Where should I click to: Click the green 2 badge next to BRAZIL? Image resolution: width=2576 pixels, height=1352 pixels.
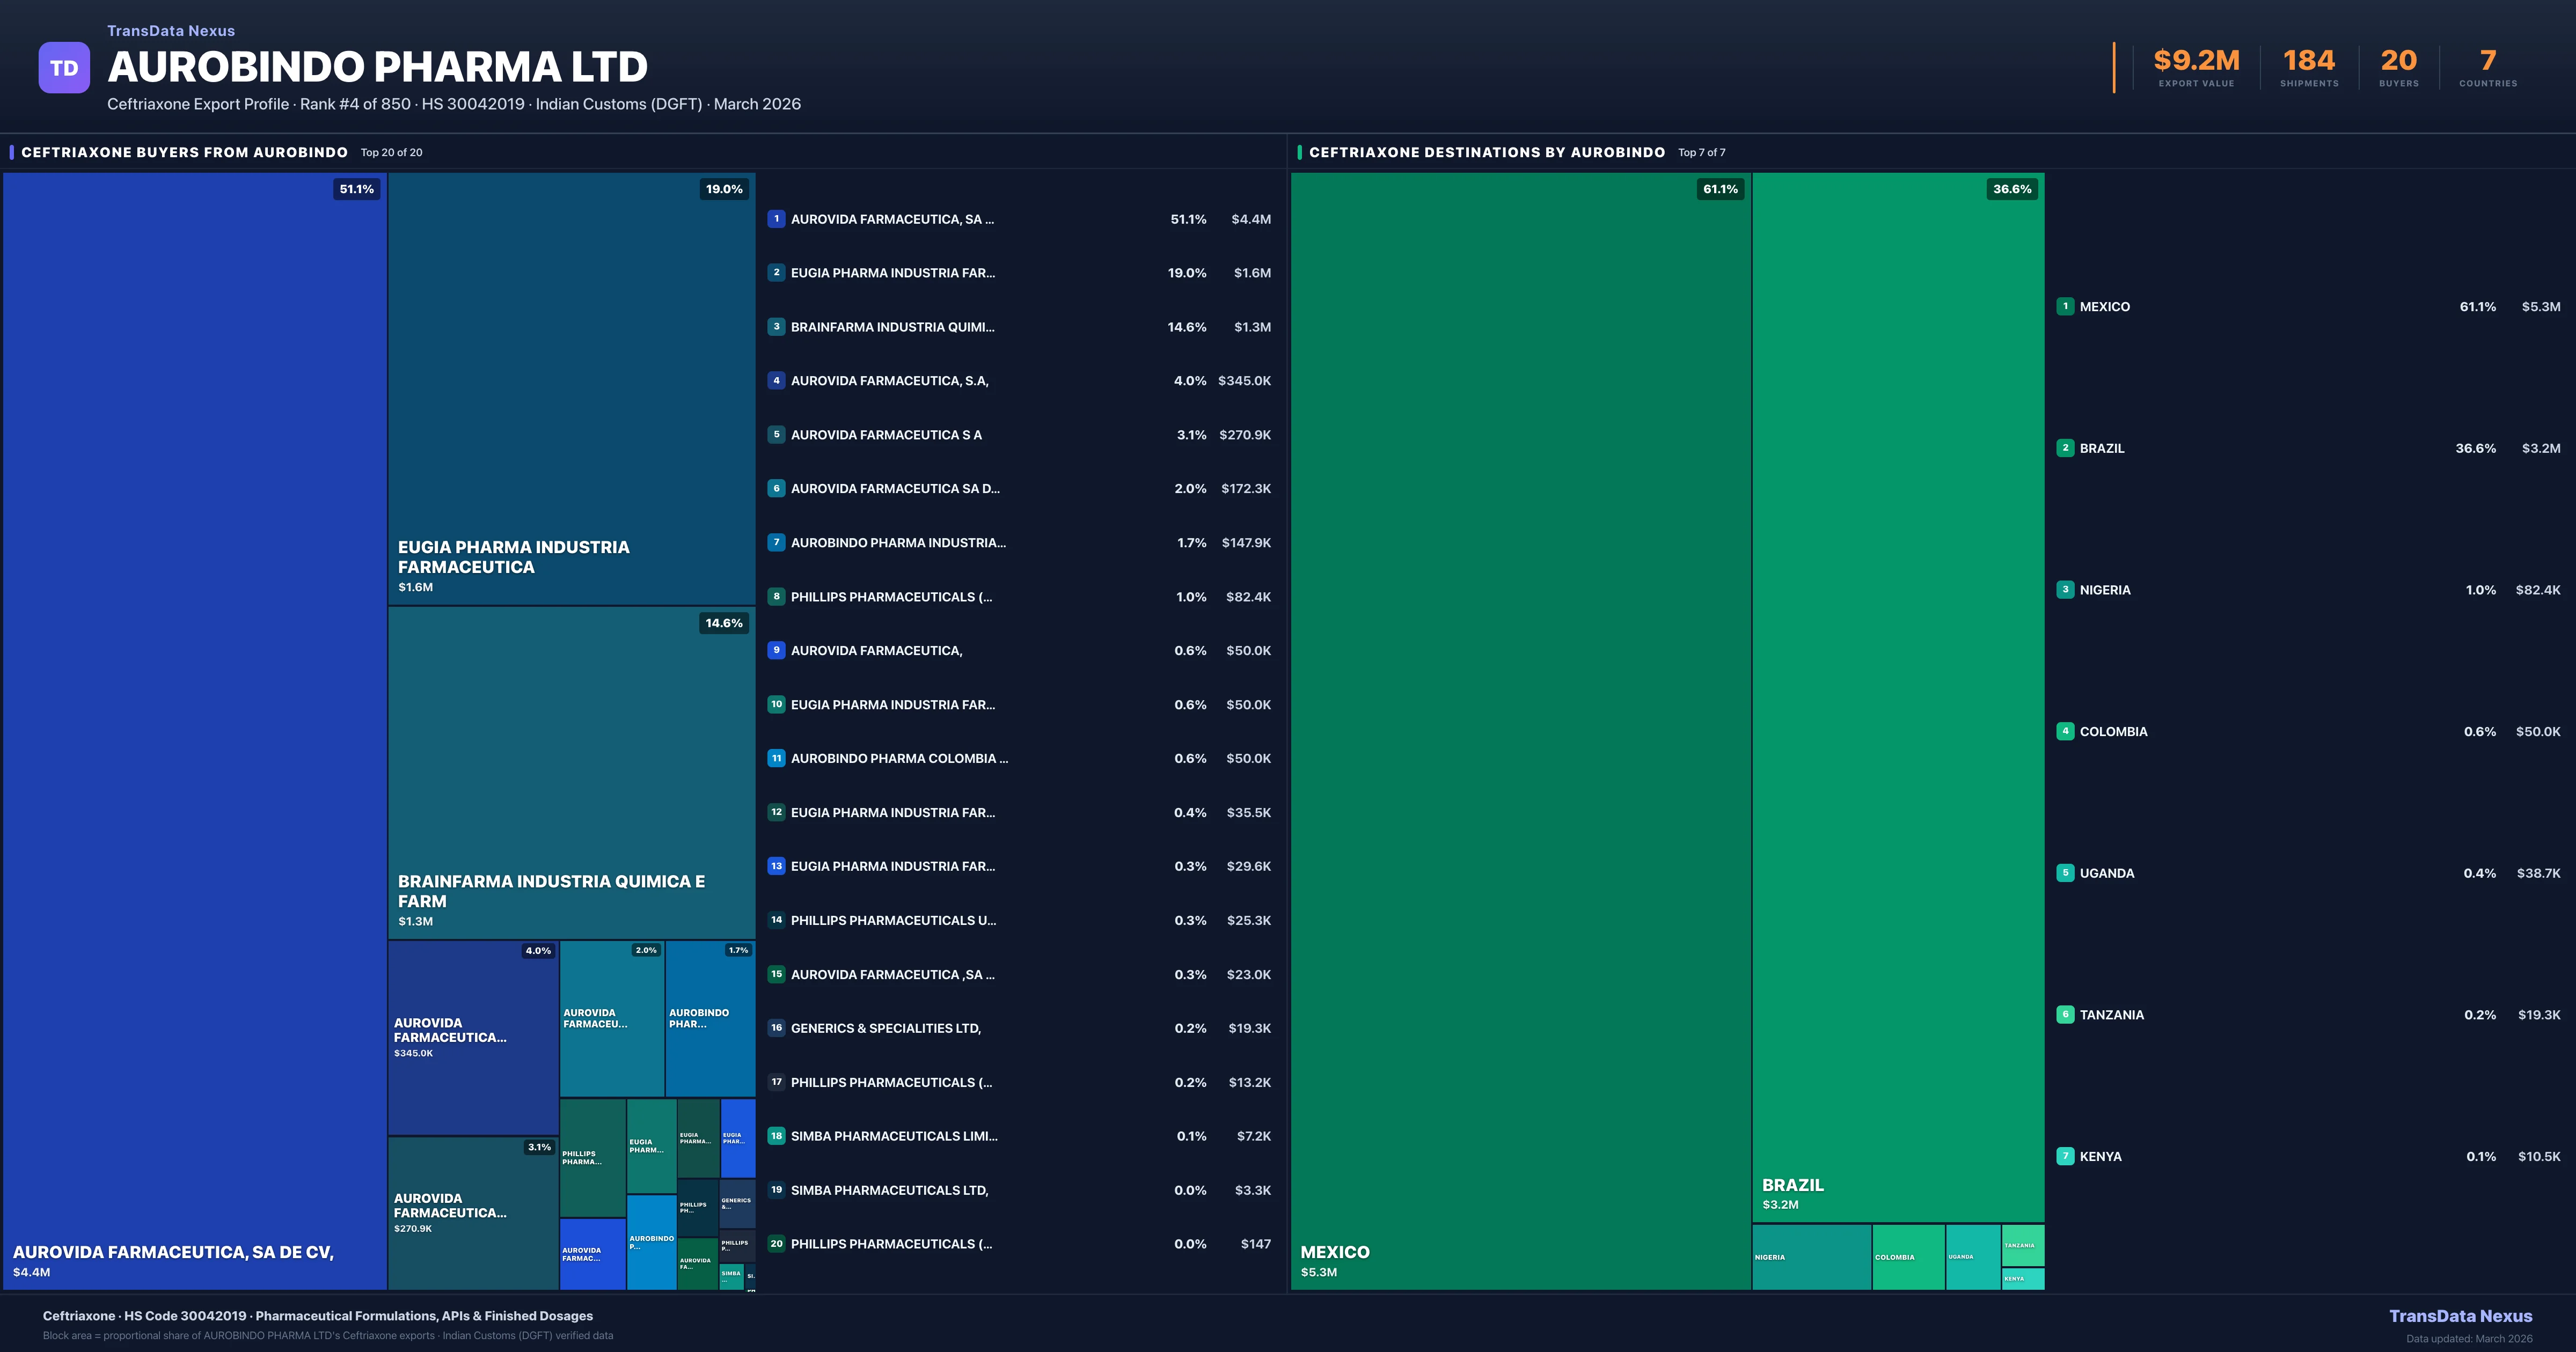click(2066, 449)
